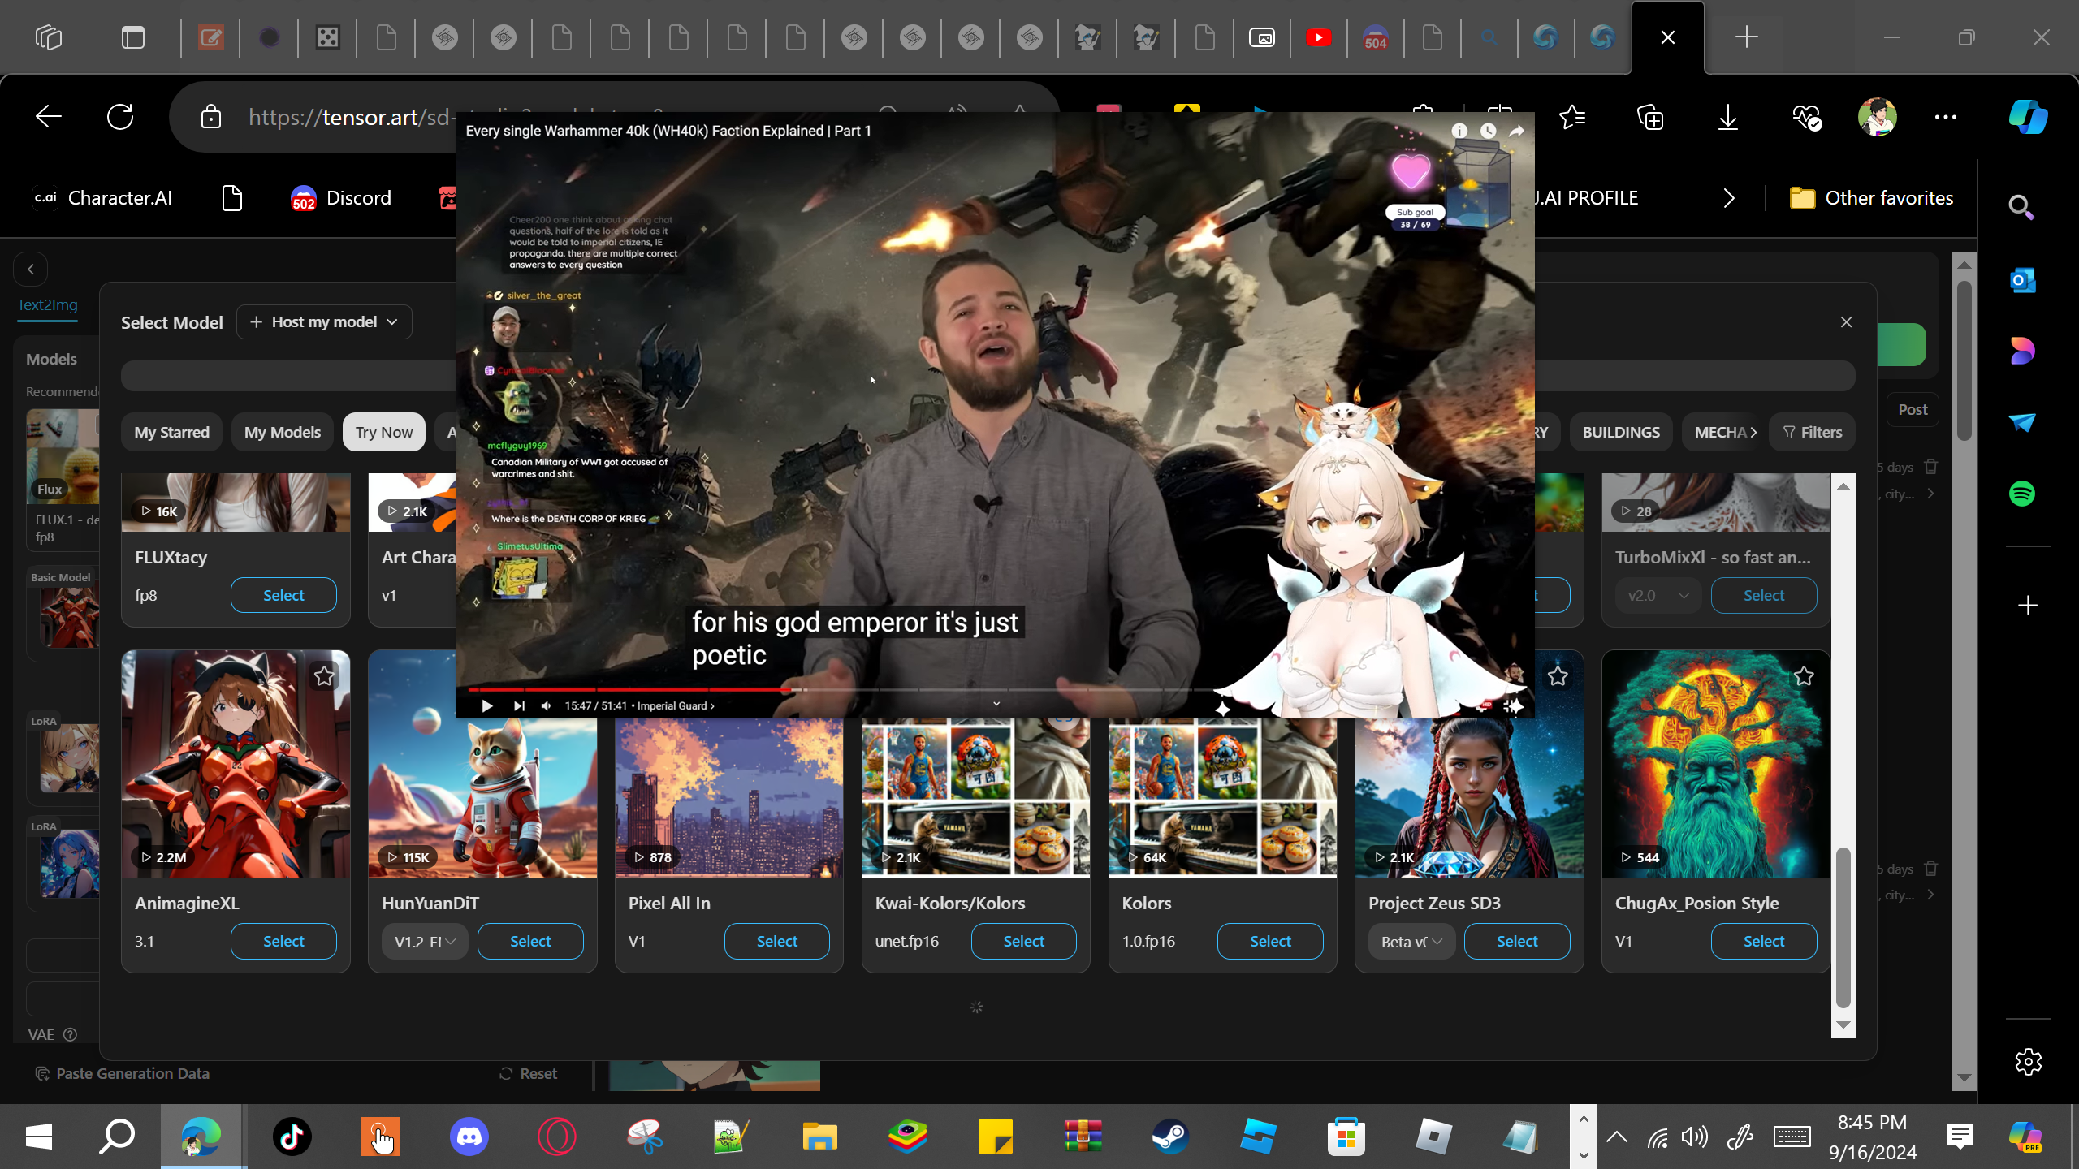Open the video watch later clock icon

[x=1488, y=131]
